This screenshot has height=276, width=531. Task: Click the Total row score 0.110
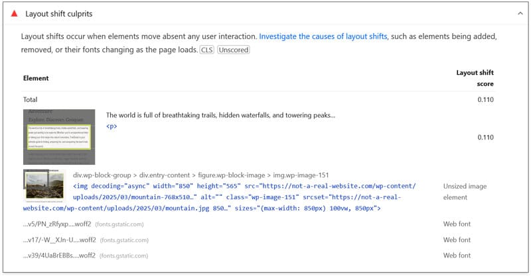coord(484,99)
